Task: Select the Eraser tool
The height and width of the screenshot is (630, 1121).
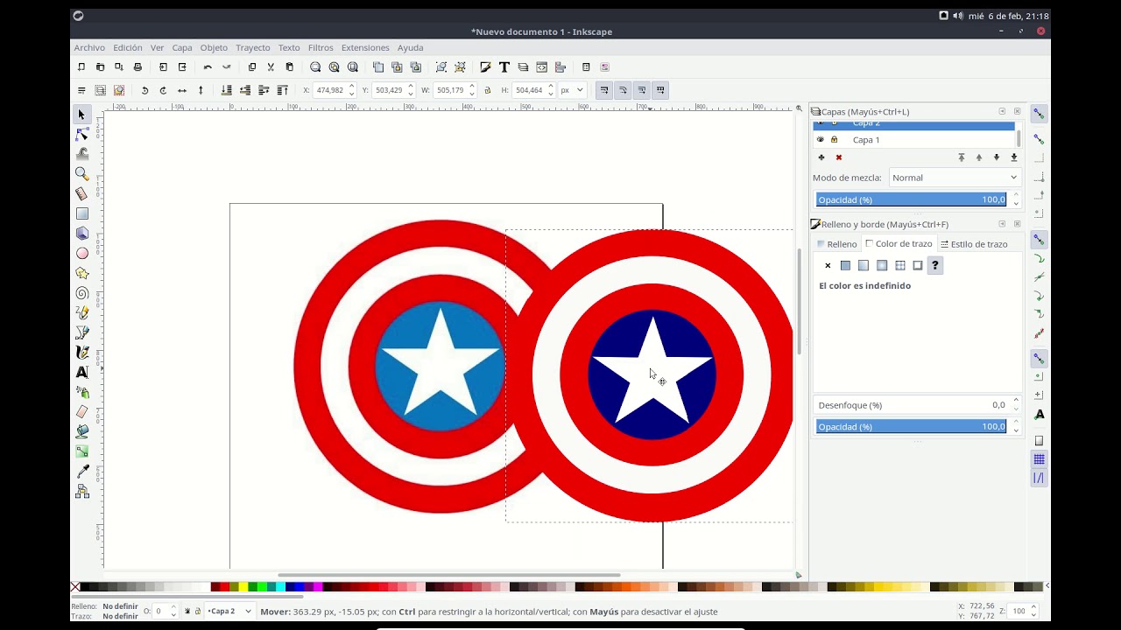Action: (x=82, y=412)
